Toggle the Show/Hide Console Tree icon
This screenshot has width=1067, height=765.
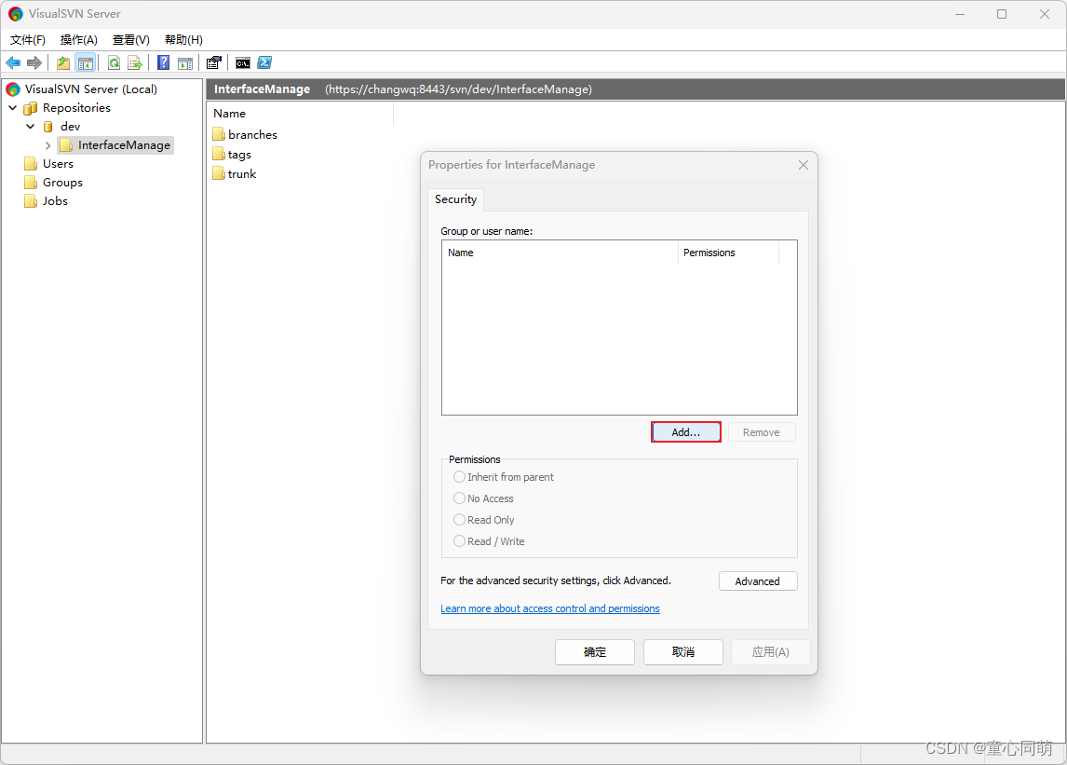pyautogui.click(x=85, y=63)
